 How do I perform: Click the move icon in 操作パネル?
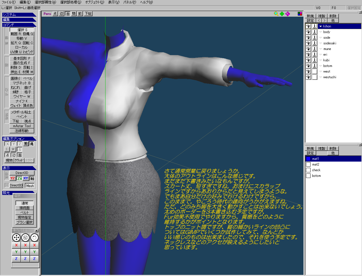pyautogui.click(x=16, y=238)
